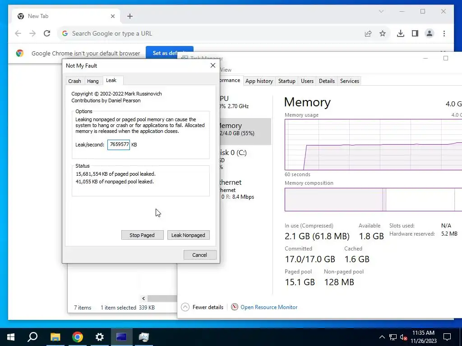Viewport: 462px width, 346px height.
Task: Click the Leak/second KB input field
Action: coord(119,145)
